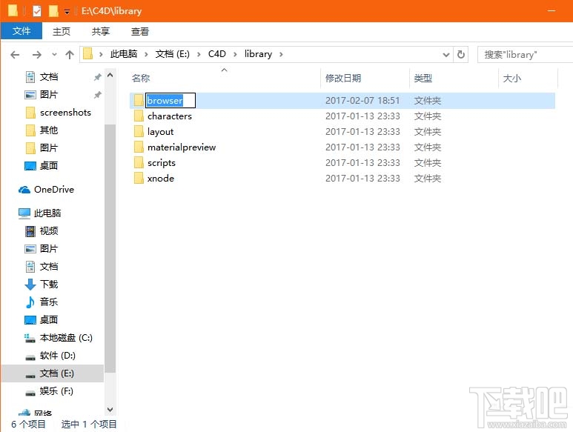
Task: Click library in the address breadcrumb
Action: coord(258,54)
